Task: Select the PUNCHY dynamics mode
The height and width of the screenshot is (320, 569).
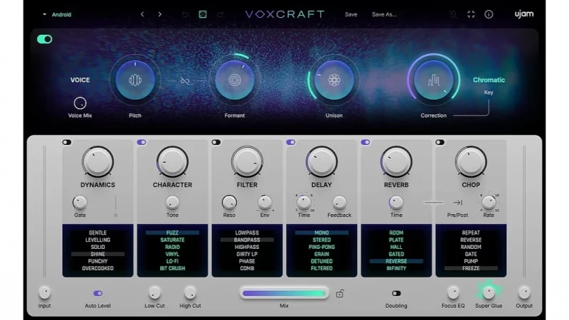Action: (x=97, y=261)
